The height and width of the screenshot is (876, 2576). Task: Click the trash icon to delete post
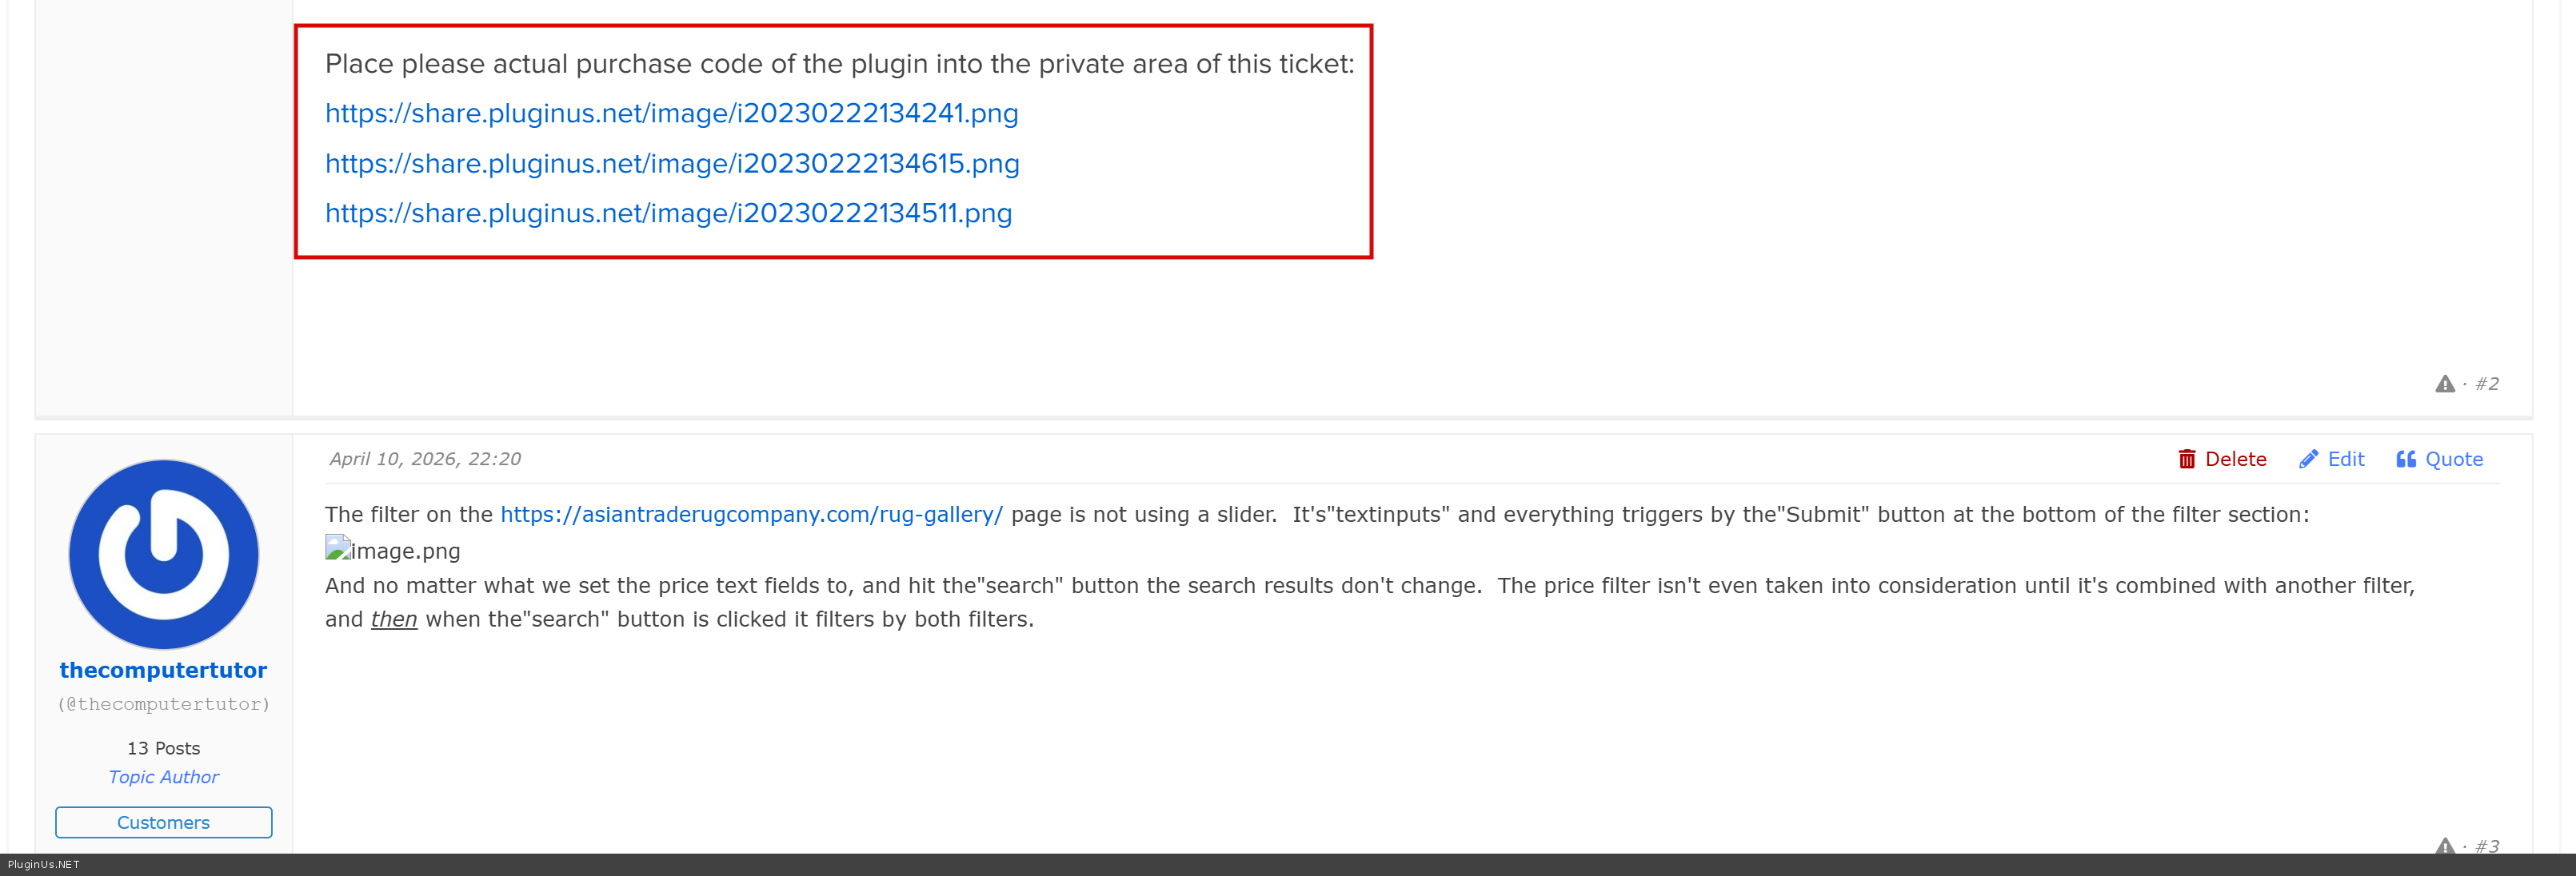click(2187, 460)
